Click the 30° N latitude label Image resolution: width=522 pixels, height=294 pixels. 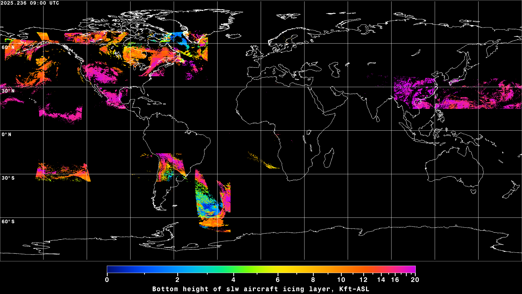click(8, 91)
